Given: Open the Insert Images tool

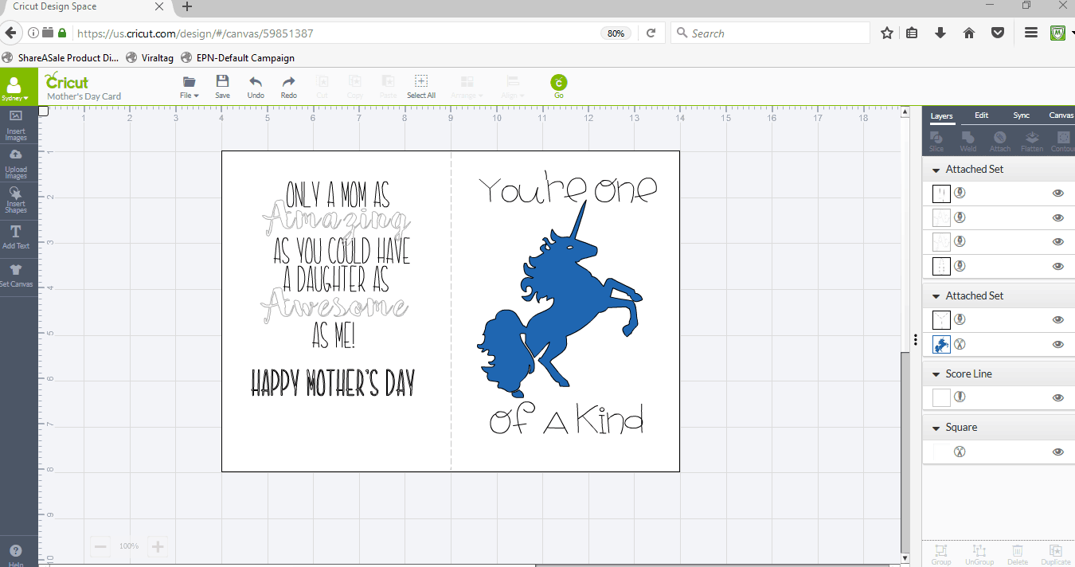Looking at the screenshot, I should (x=16, y=125).
